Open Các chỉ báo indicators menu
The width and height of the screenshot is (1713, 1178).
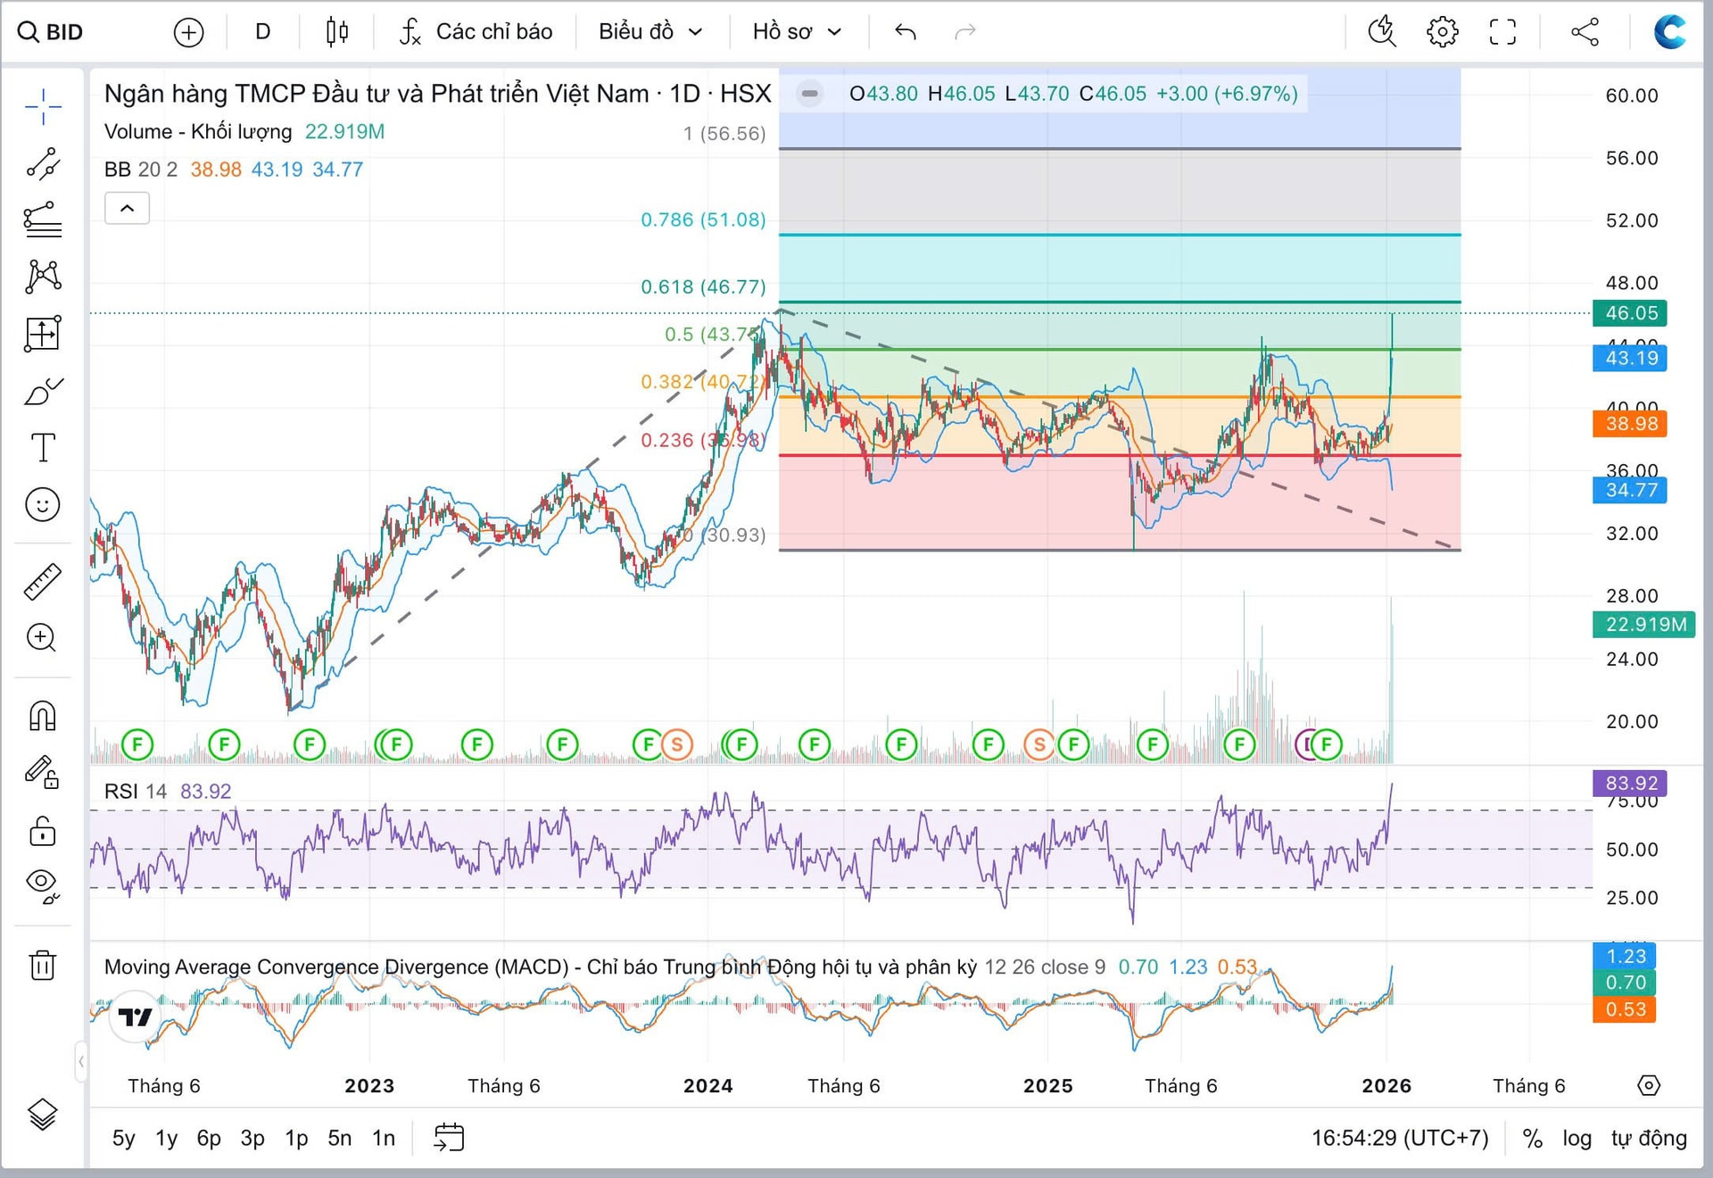pyautogui.click(x=476, y=32)
